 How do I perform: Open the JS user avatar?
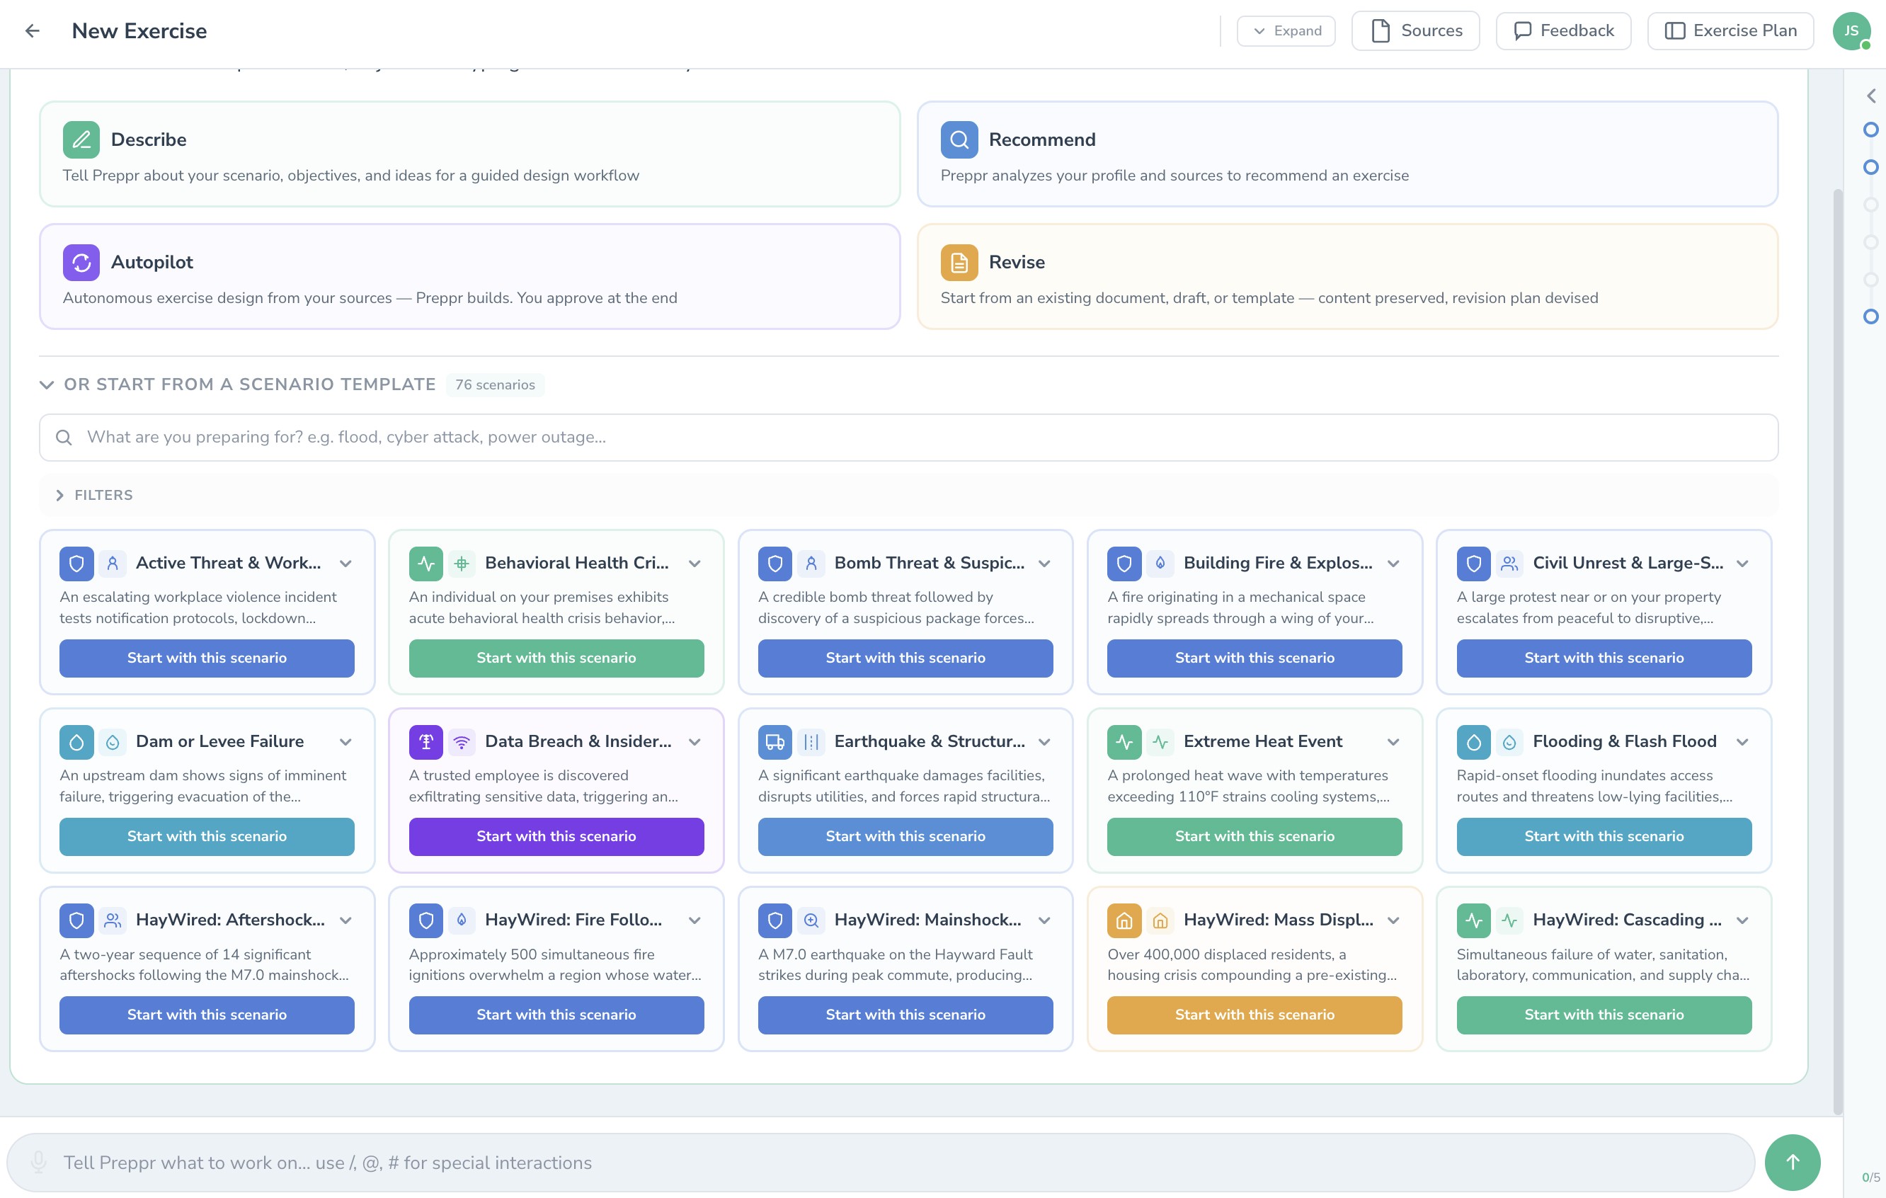click(x=1851, y=30)
